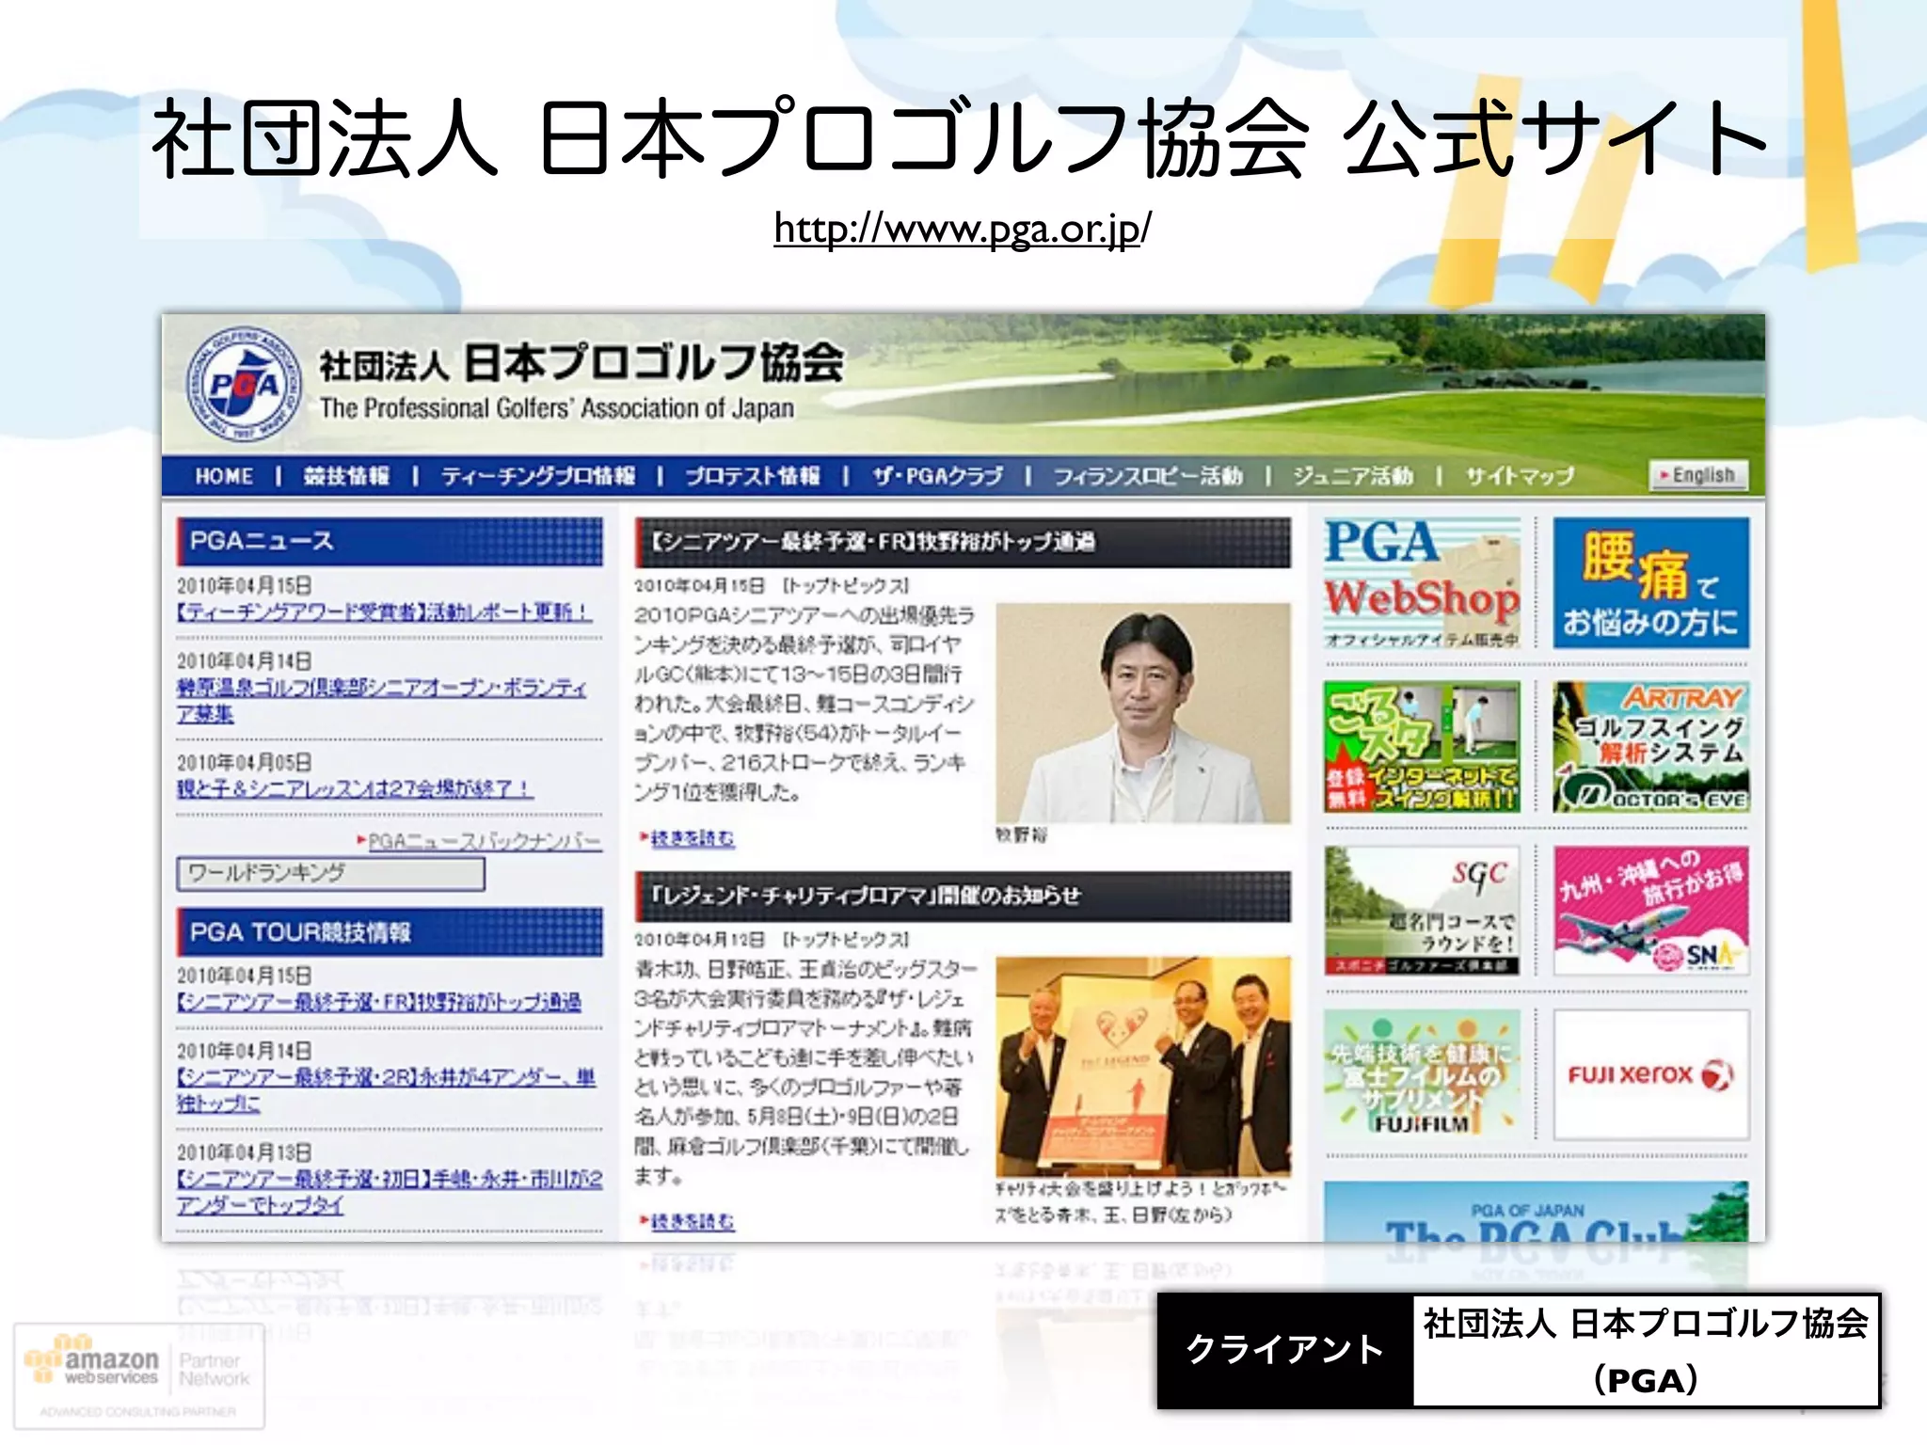
Task: Open シニアツアー最終予選・2R 永井 link
Action: pyautogui.click(x=387, y=1089)
